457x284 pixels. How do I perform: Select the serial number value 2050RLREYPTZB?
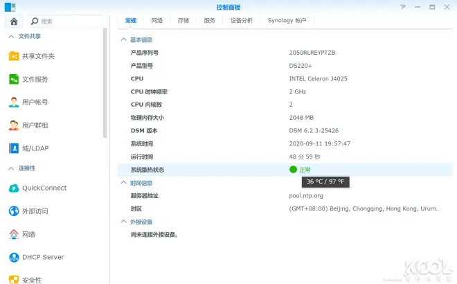[x=312, y=53]
